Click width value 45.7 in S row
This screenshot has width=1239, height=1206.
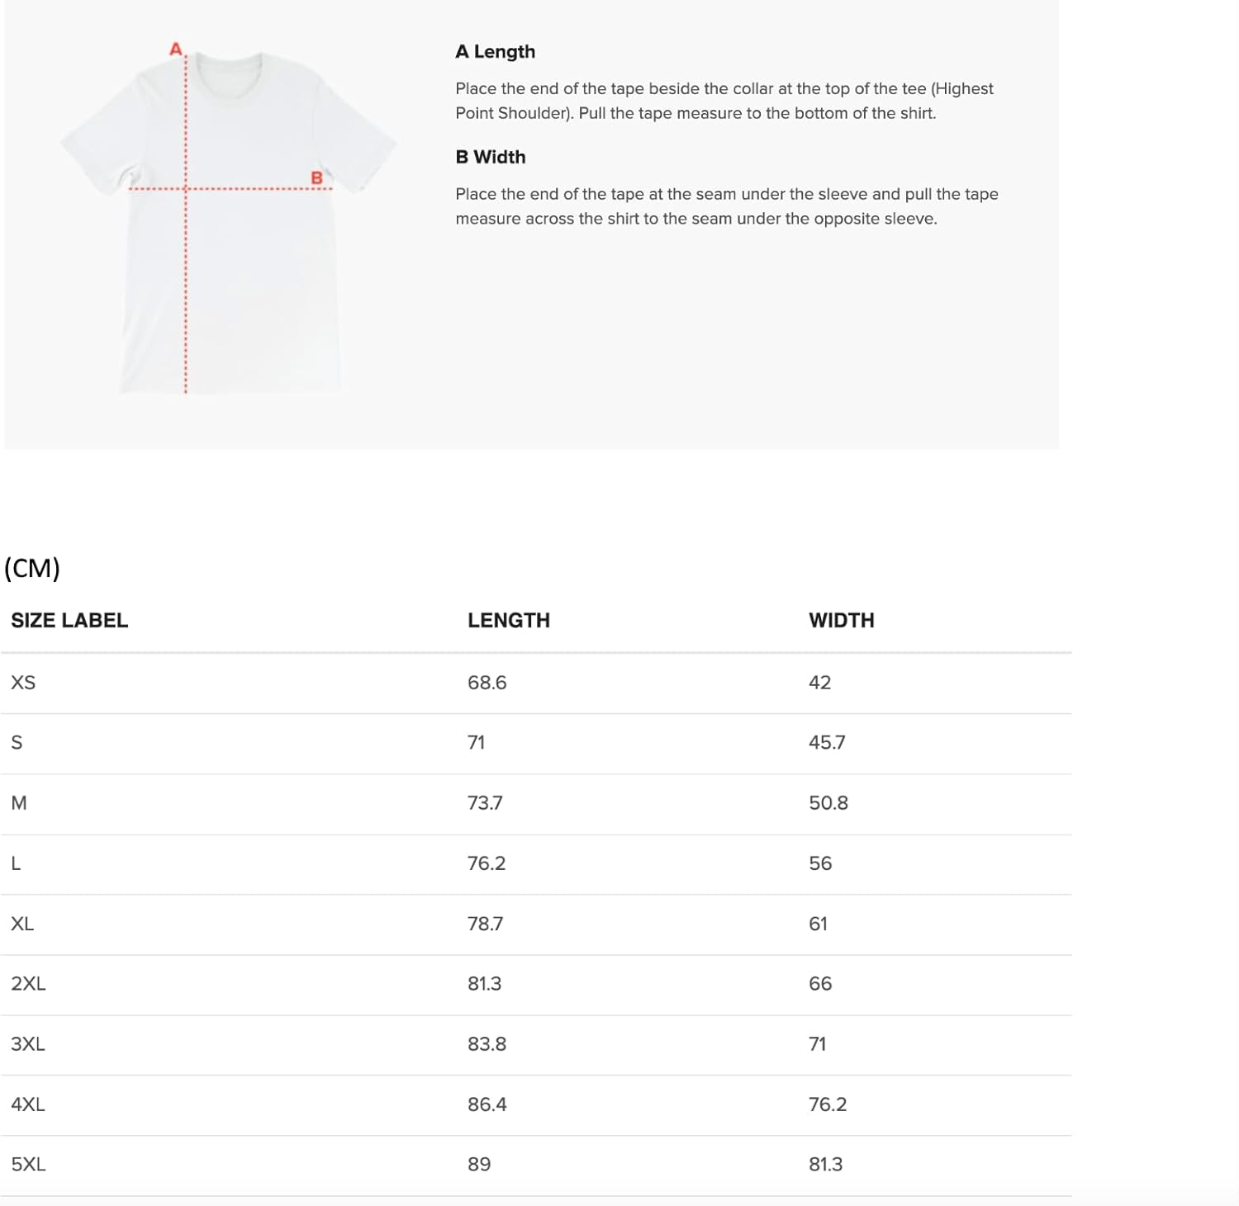826,743
